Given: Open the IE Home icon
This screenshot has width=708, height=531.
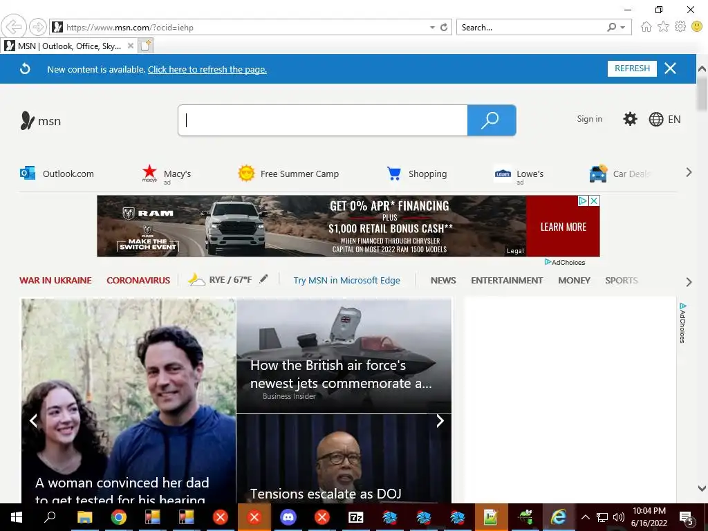Looking at the screenshot, I should tap(646, 27).
